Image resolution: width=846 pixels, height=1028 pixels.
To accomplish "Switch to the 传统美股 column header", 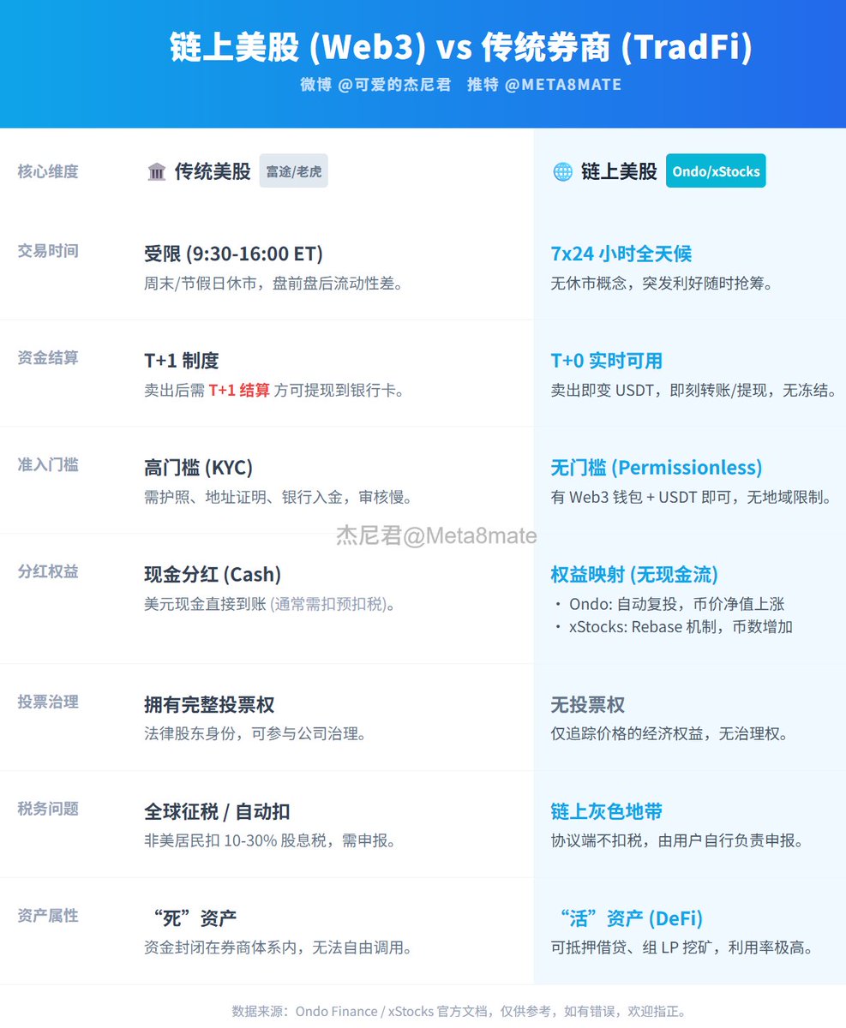I will coord(213,170).
